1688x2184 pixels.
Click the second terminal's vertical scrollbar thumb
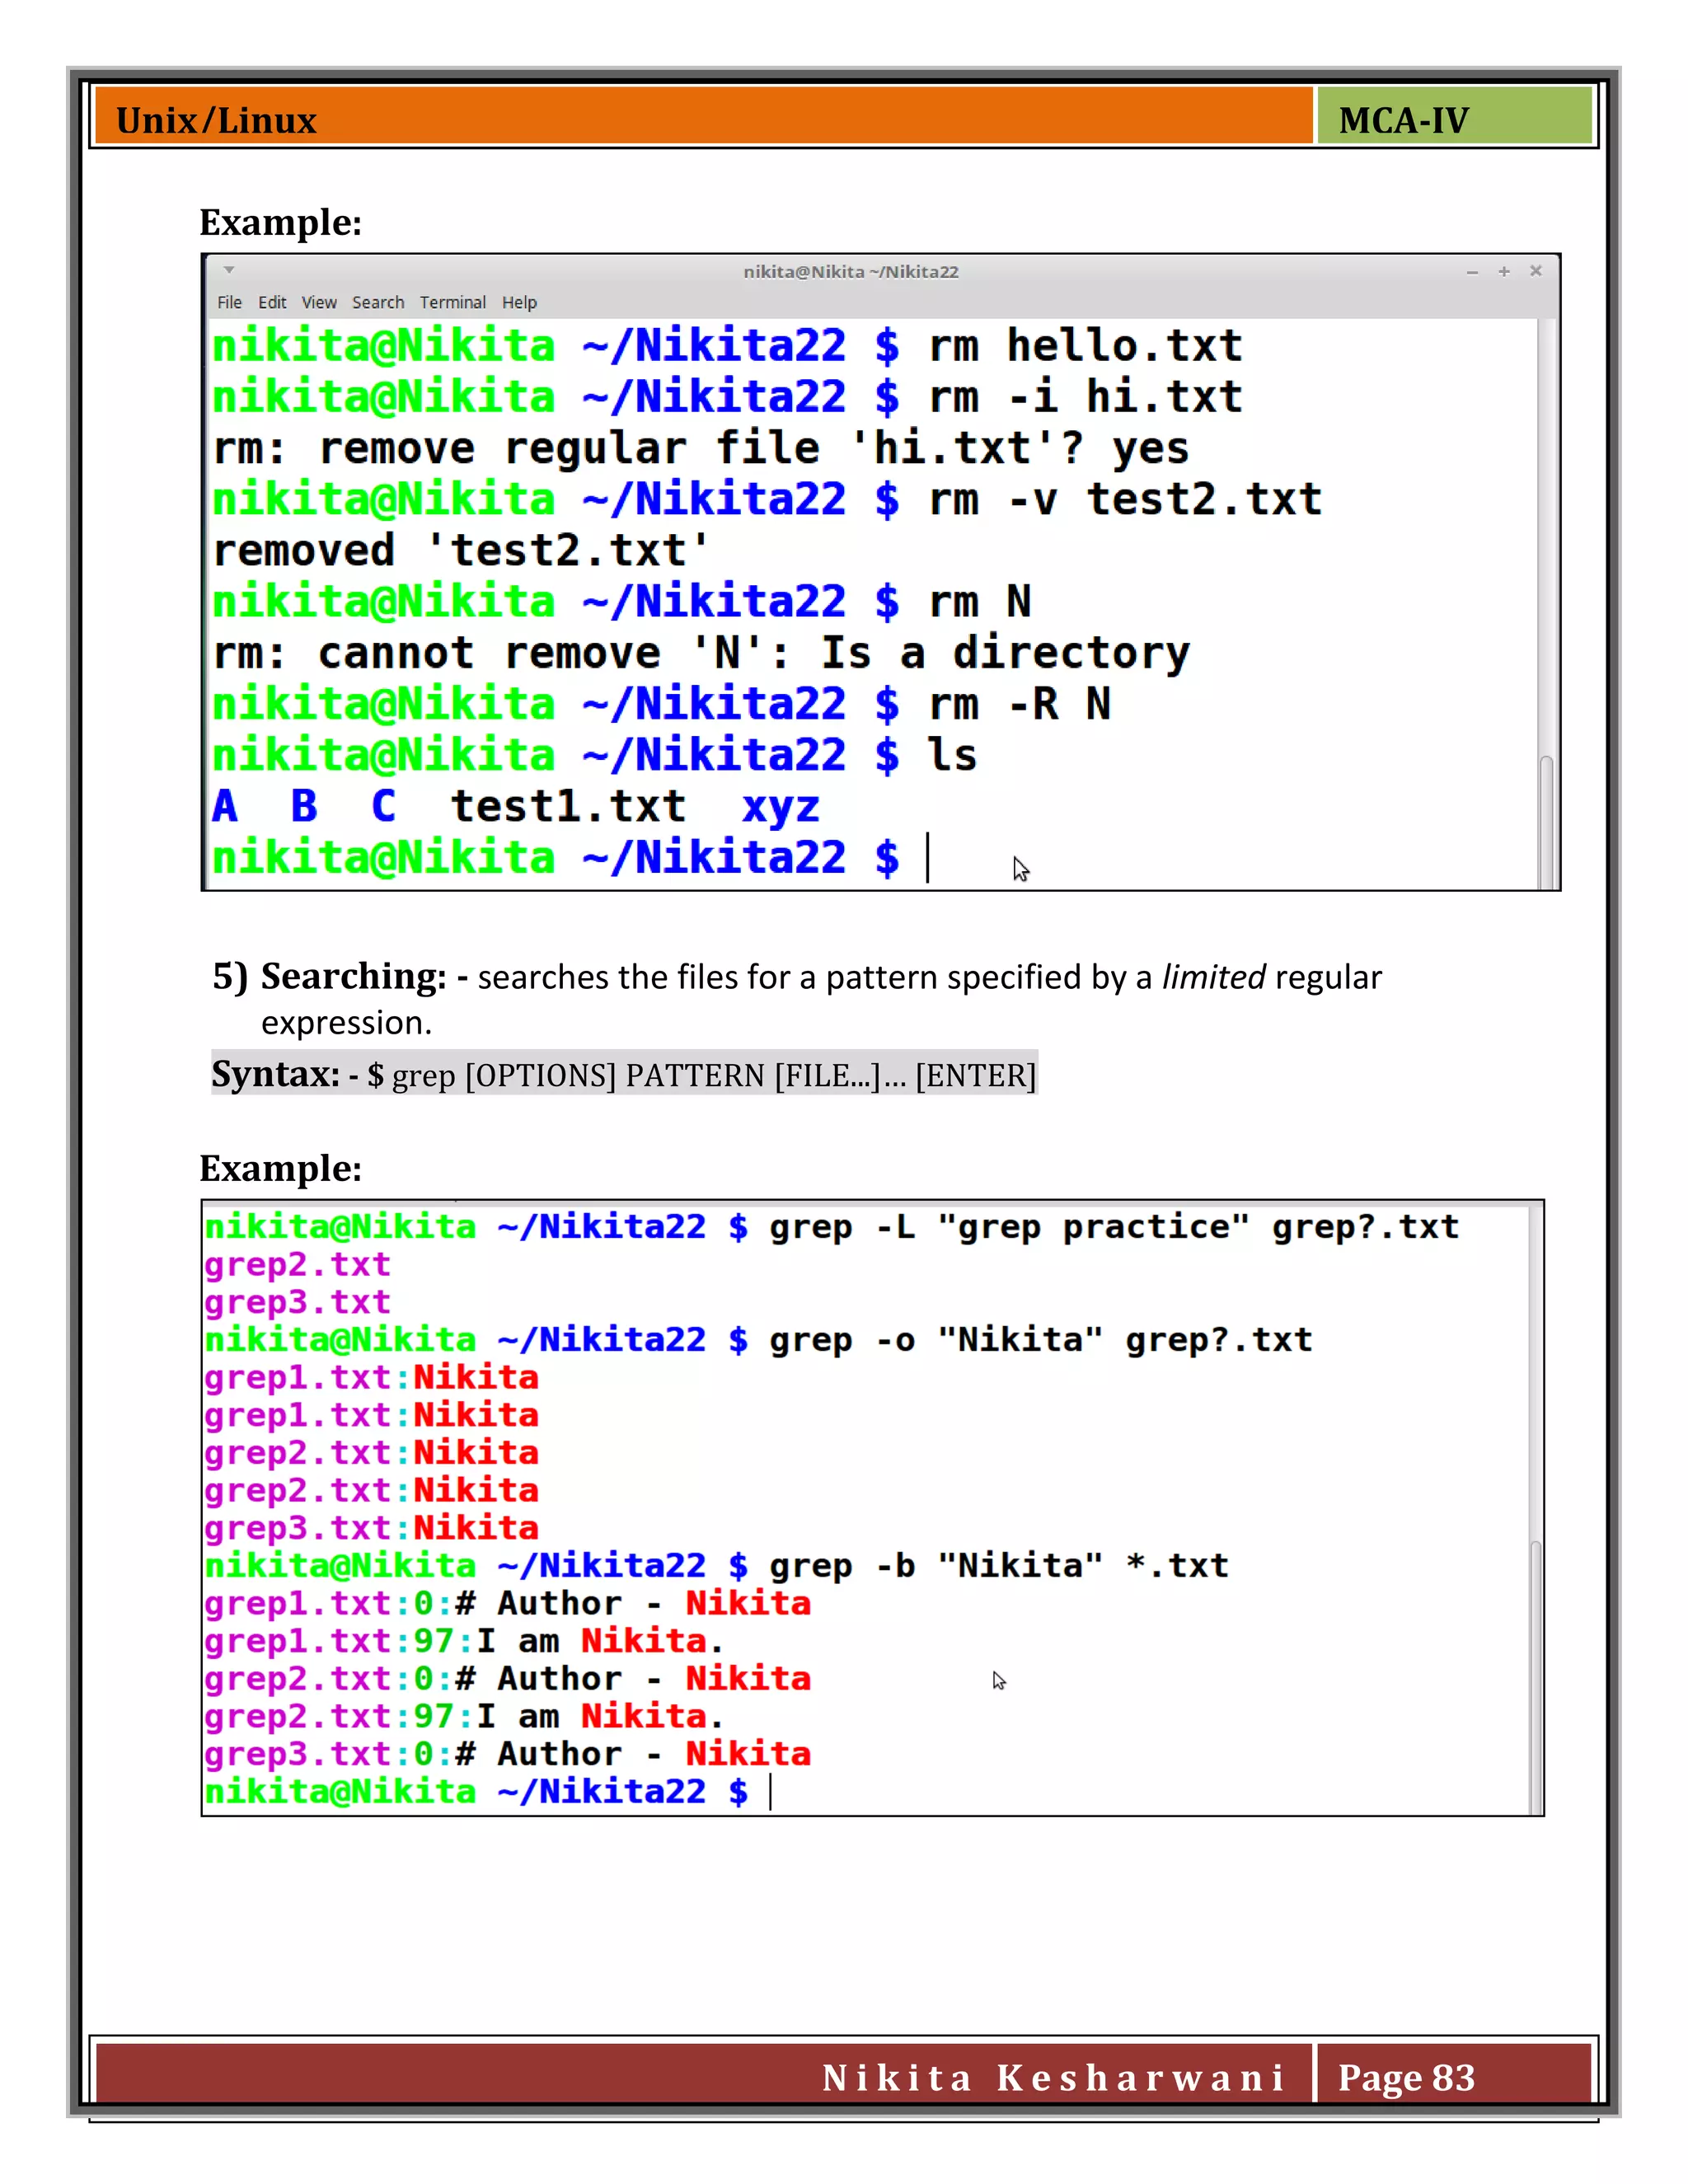[1535, 1677]
